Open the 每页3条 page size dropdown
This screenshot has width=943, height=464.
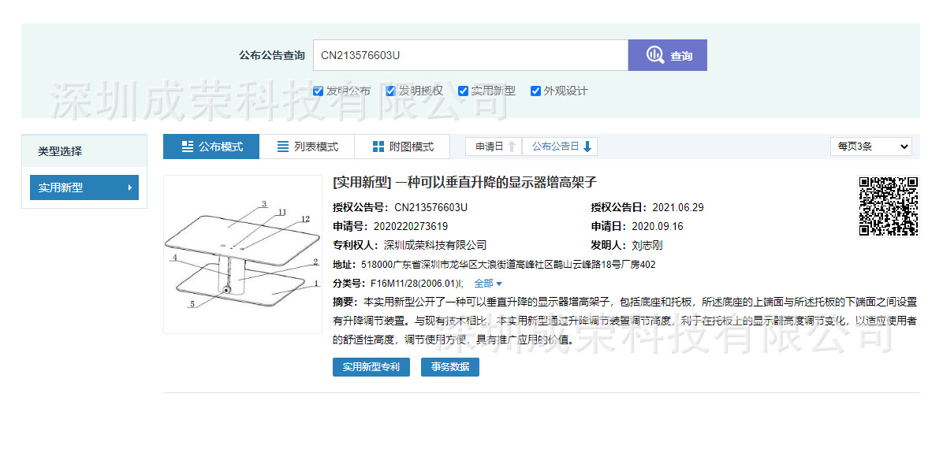click(870, 146)
